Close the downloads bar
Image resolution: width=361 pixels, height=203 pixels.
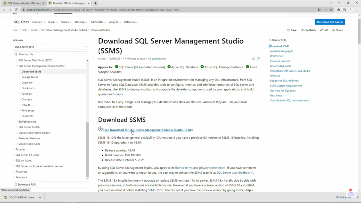pos(357,197)
